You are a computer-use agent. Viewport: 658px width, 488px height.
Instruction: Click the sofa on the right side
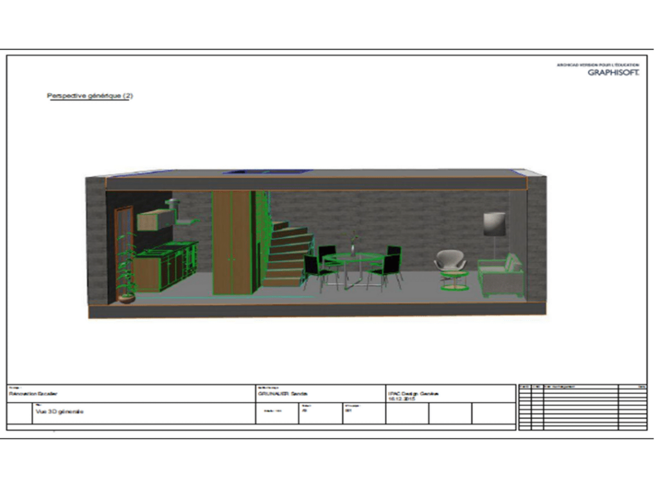(x=501, y=275)
